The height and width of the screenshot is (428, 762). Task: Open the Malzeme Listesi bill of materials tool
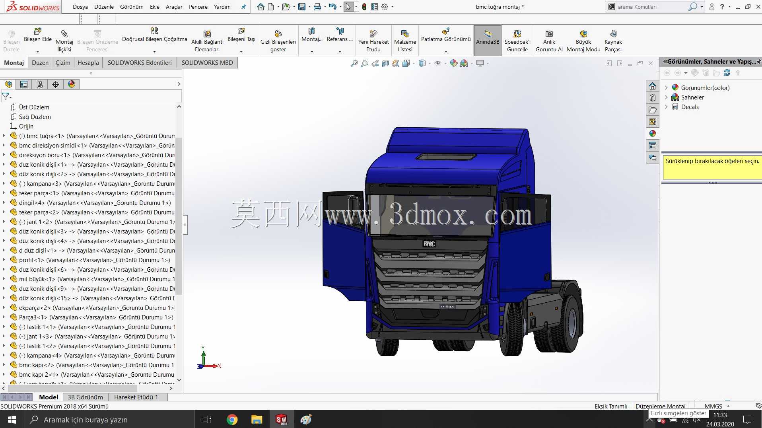point(405,41)
